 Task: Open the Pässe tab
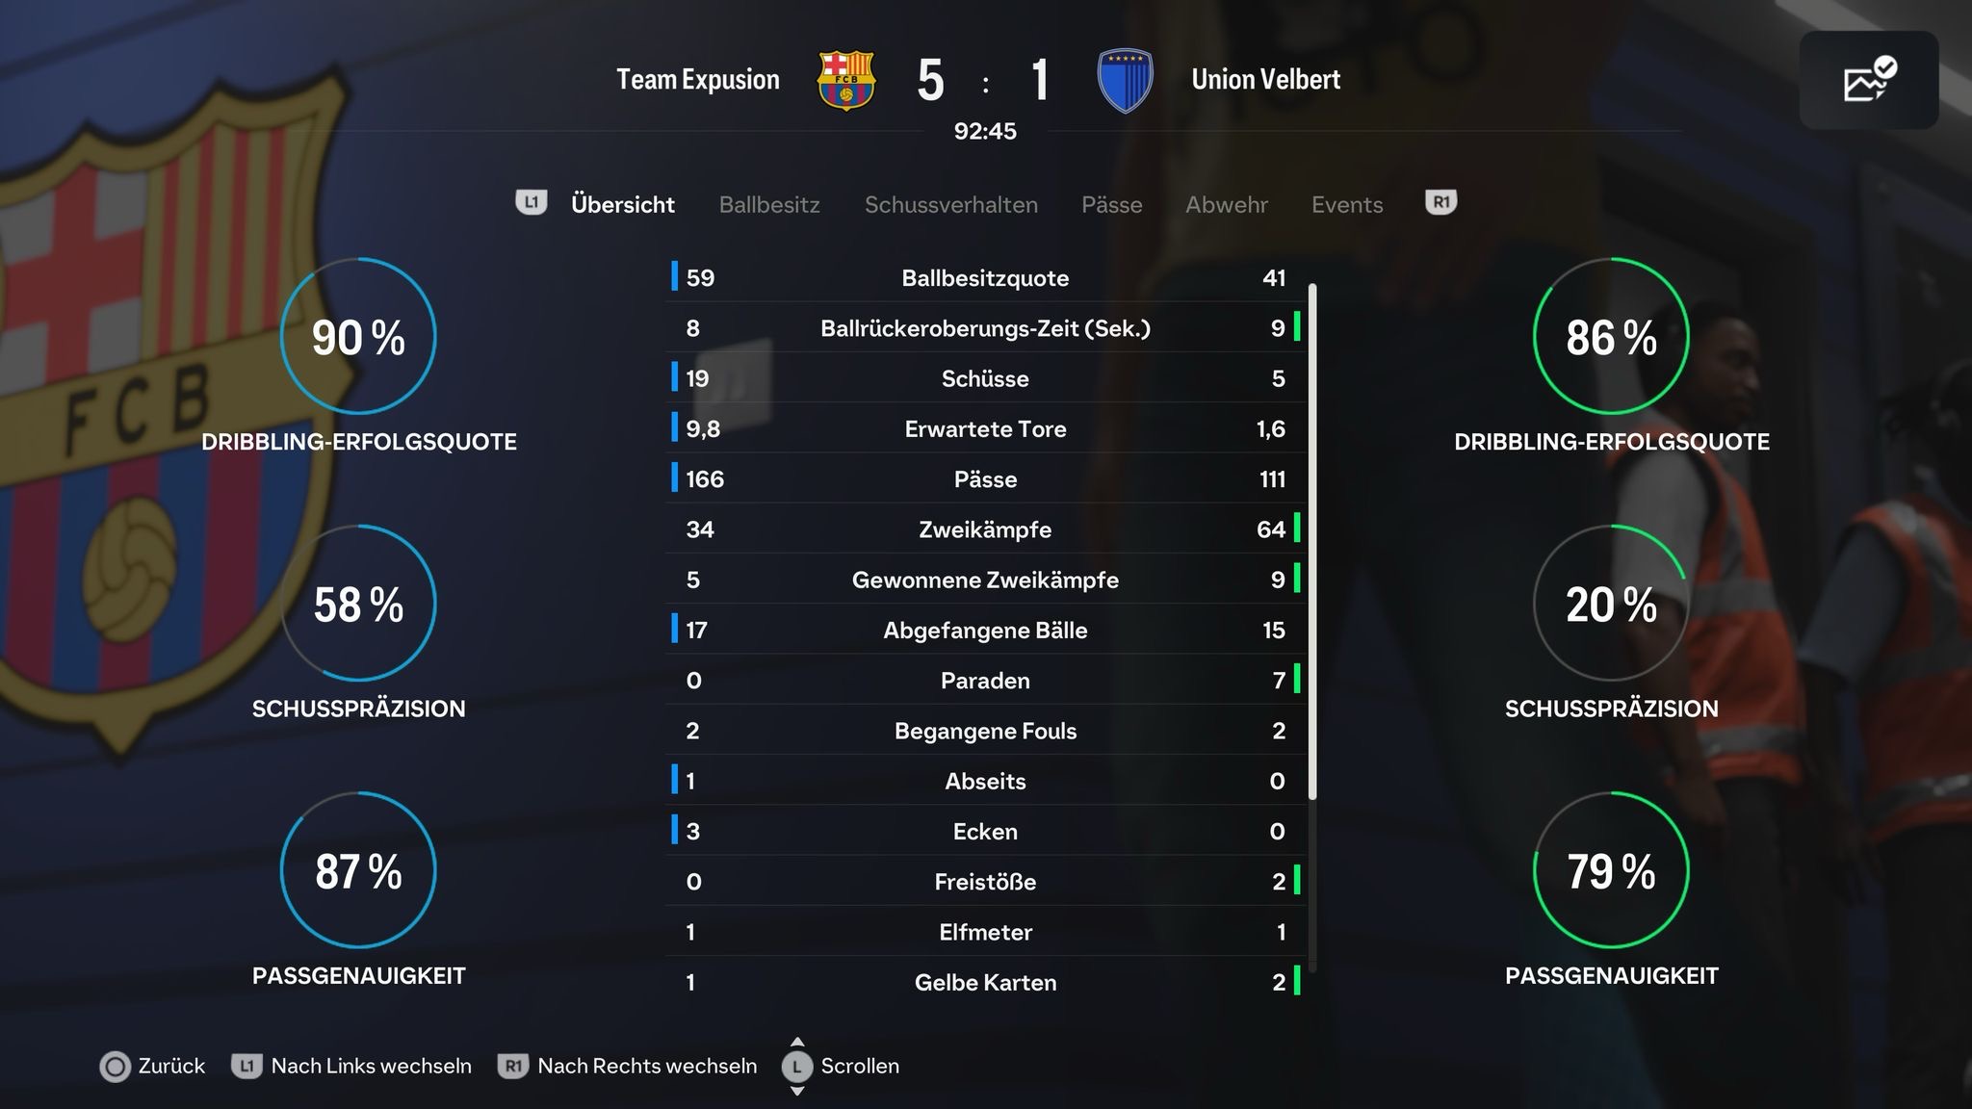pyautogui.click(x=1112, y=204)
